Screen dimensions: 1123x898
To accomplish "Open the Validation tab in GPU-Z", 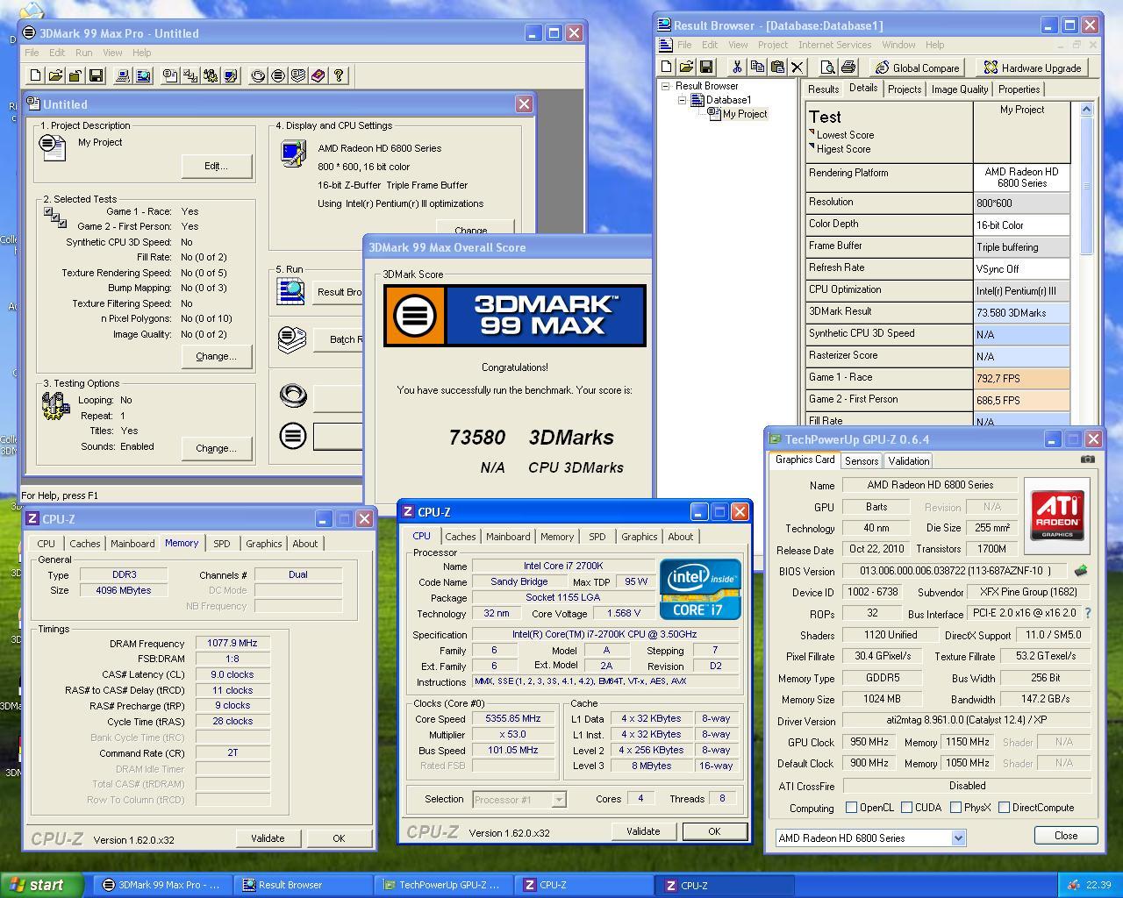I will tap(909, 461).
